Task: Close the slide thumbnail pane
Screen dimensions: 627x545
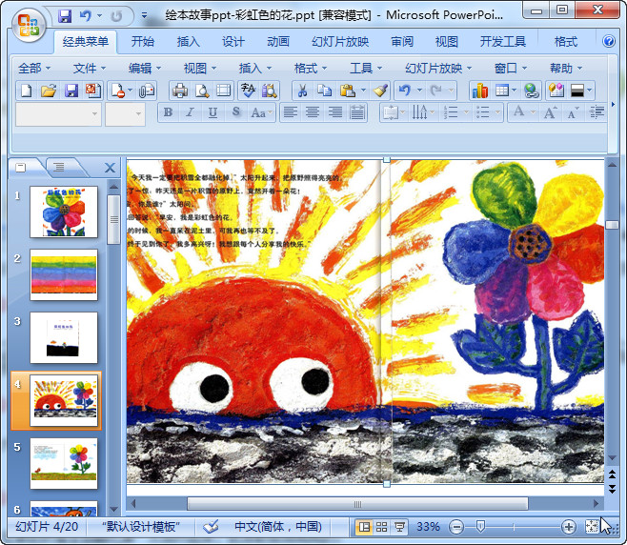Action: (x=110, y=168)
